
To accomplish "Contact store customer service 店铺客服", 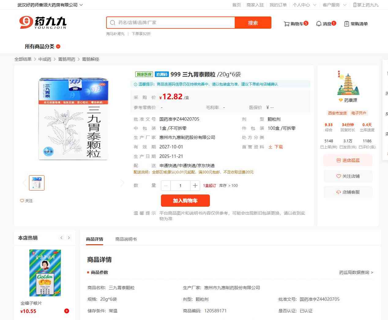I will click(348, 192).
